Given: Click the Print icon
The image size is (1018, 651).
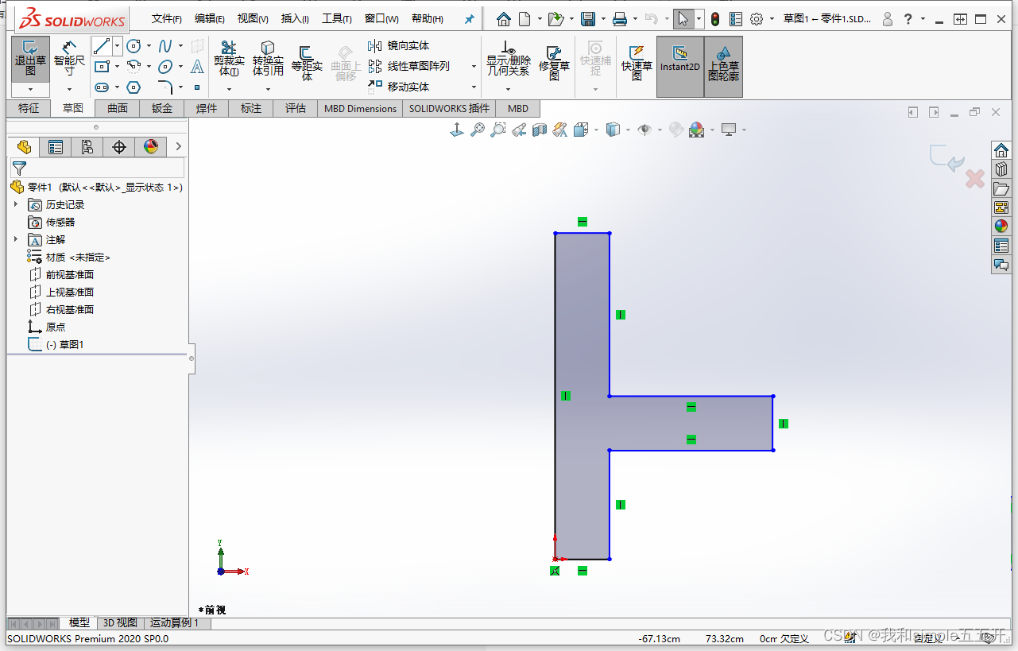Looking at the screenshot, I should tap(620, 19).
